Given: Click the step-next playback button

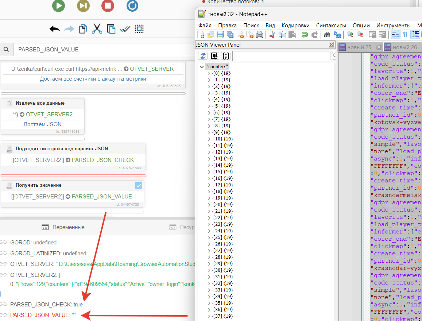Looking at the screenshot, I should pos(83,5).
